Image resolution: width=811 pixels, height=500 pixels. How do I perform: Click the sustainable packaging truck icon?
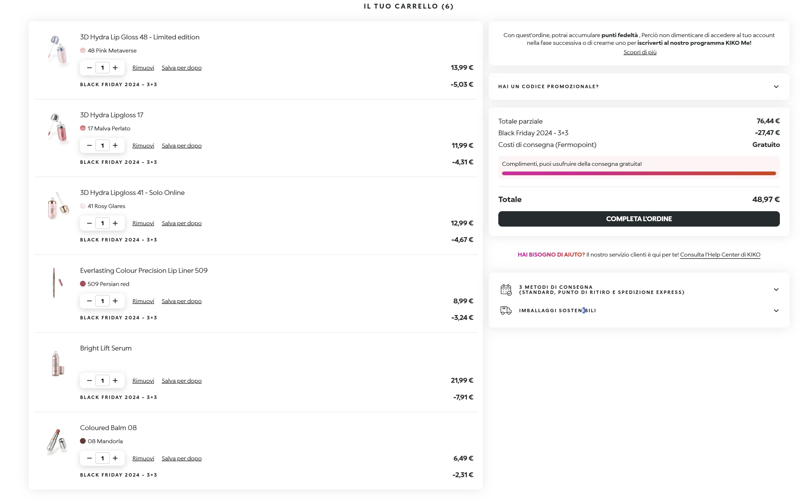click(506, 311)
